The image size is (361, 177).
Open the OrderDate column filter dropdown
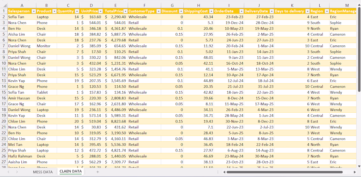(241, 11)
